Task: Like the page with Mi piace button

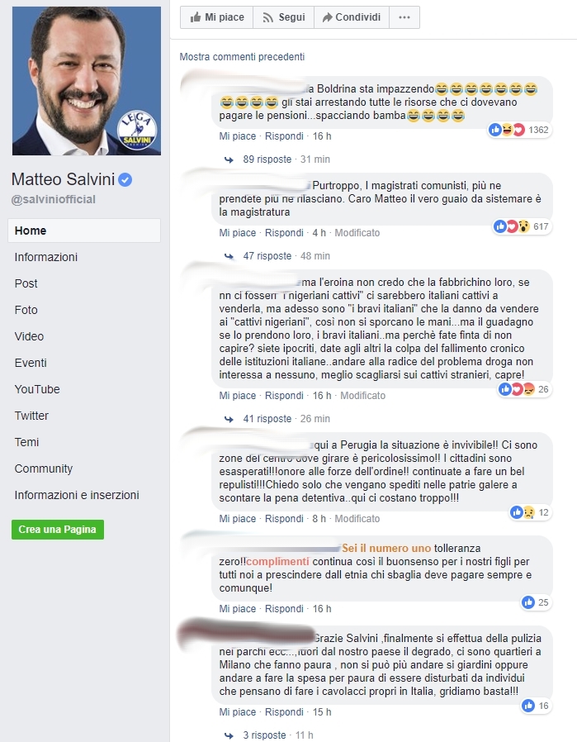Action: 217,17
